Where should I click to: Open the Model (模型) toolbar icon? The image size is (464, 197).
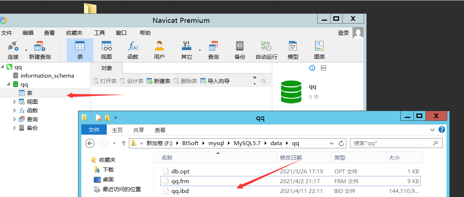pos(293,50)
